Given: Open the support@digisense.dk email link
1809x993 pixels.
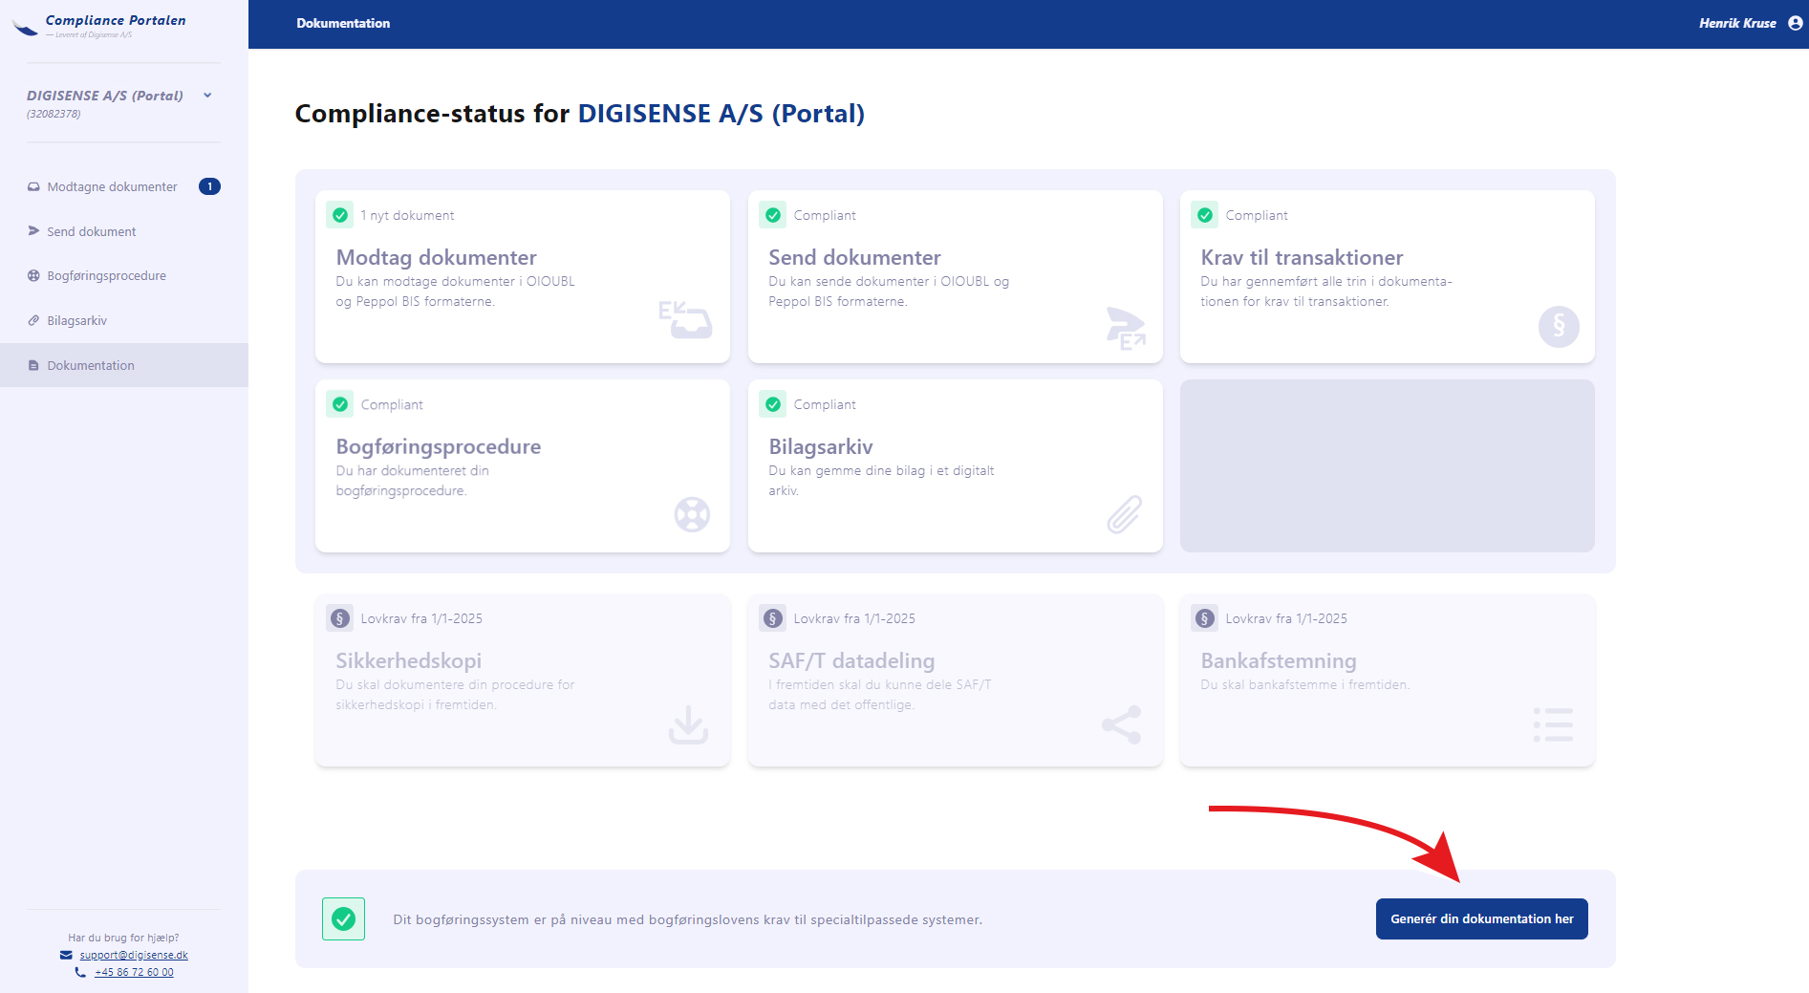Looking at the screenshot, I should [132, 955].
